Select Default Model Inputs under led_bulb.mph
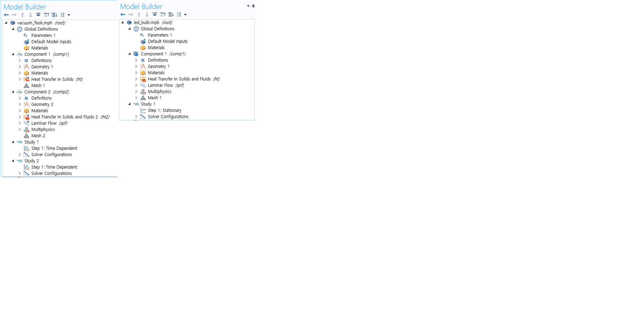Screen dimensions: 639x316 pos(167,41)
